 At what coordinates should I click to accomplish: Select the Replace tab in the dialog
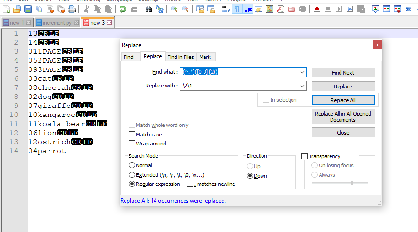(153, 56)
